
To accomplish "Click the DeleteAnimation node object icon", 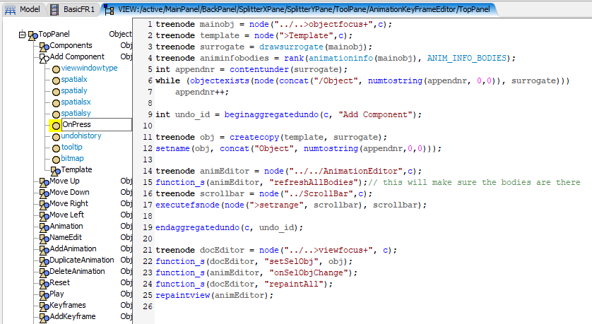I will (44, 272).
